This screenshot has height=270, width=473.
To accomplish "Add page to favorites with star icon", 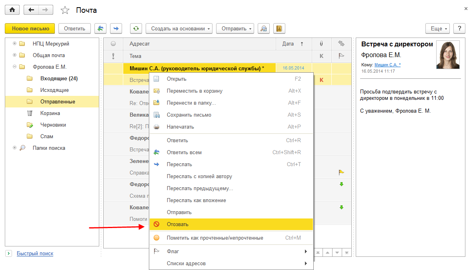I will 65,10.
